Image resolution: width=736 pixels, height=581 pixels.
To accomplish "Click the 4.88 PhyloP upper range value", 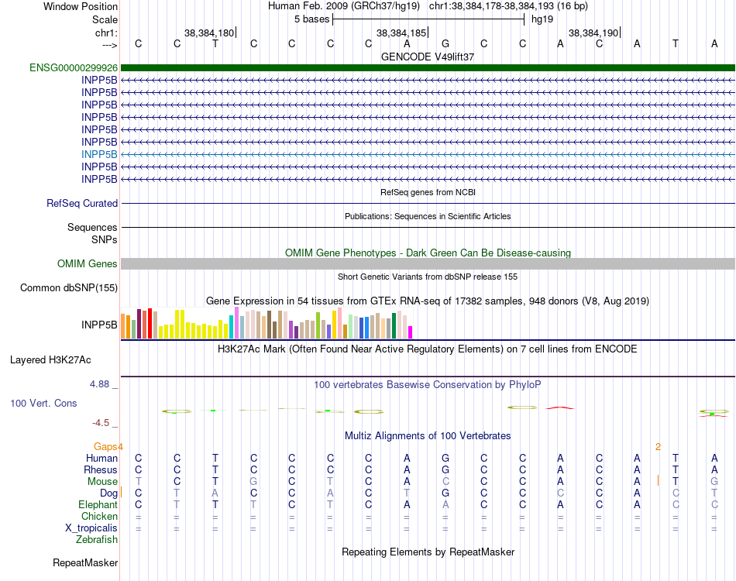I will click(99, 384).
